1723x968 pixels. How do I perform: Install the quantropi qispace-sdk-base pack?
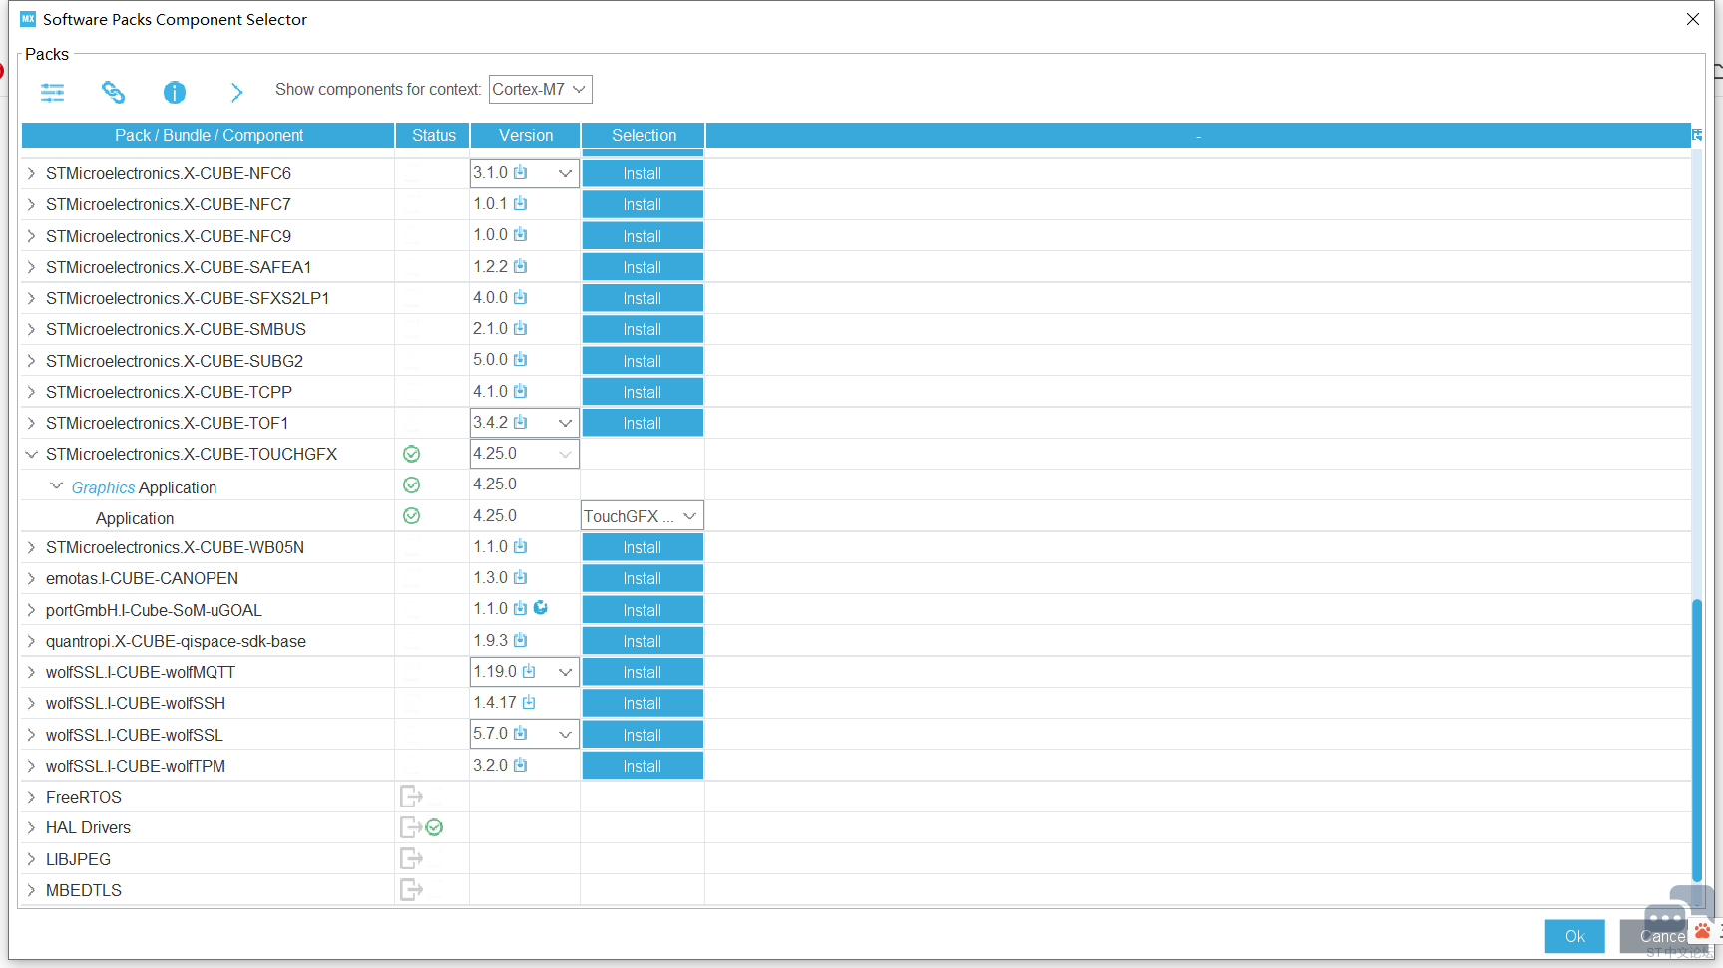pos(643,641)
